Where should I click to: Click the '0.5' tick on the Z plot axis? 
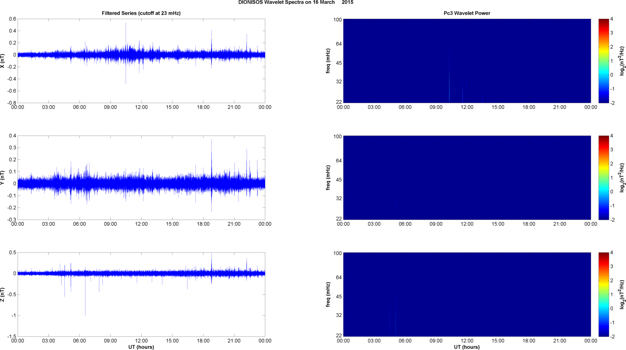[x=12, y=252]
